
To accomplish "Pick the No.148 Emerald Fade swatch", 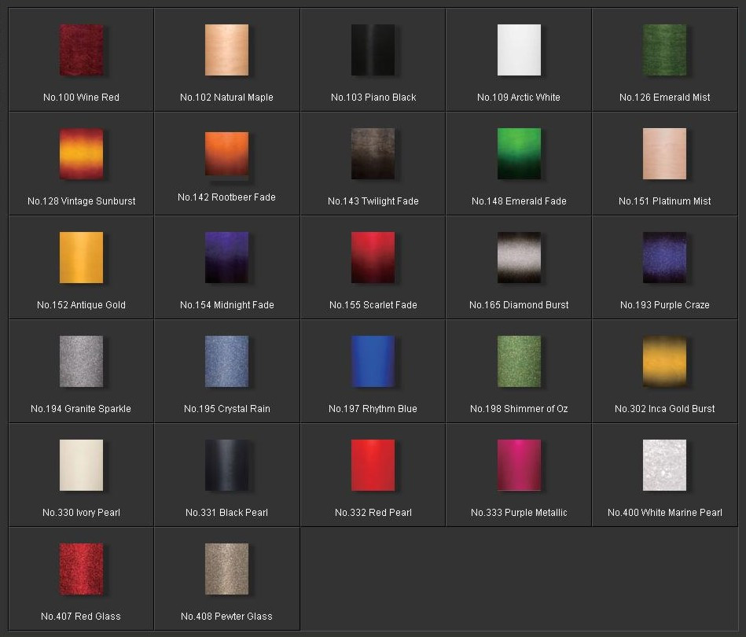I will tap(519, 154).
